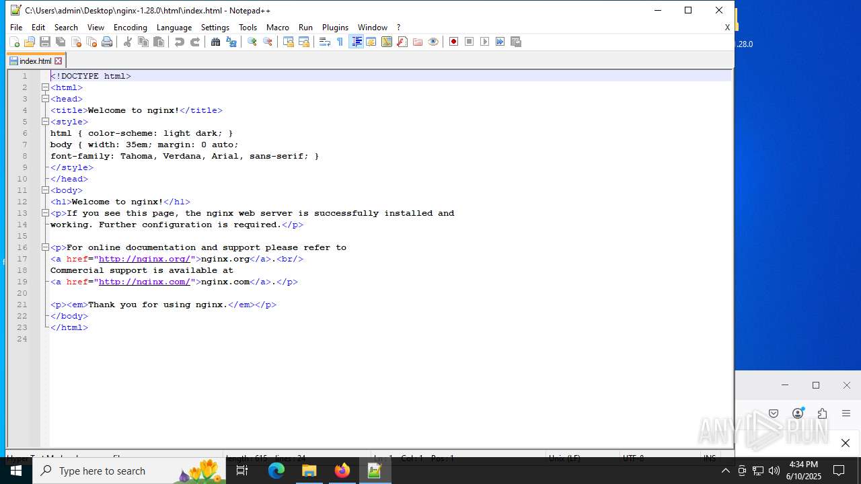Screen dimensions: 861x484
Task: Click the Zoom In toolbar icon
Action: (x=252, y=42)
